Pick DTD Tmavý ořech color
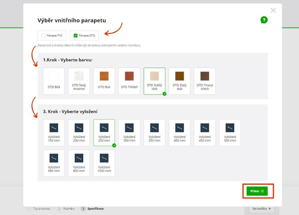The width and height of the screenshot is (299, 215). tap(205, 81)
